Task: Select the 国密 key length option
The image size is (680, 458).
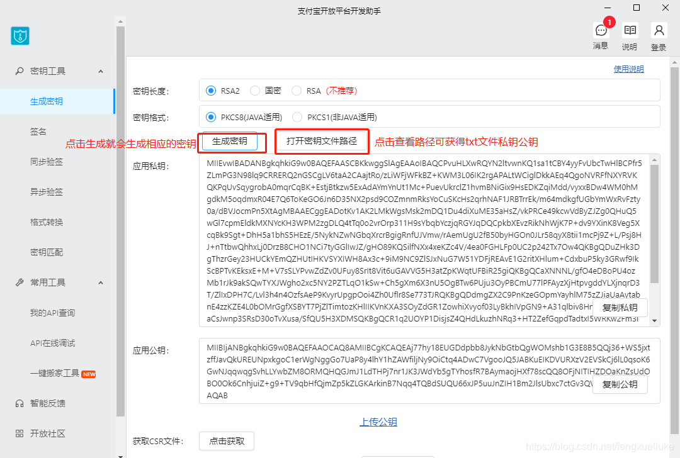Action: (254, 90)
